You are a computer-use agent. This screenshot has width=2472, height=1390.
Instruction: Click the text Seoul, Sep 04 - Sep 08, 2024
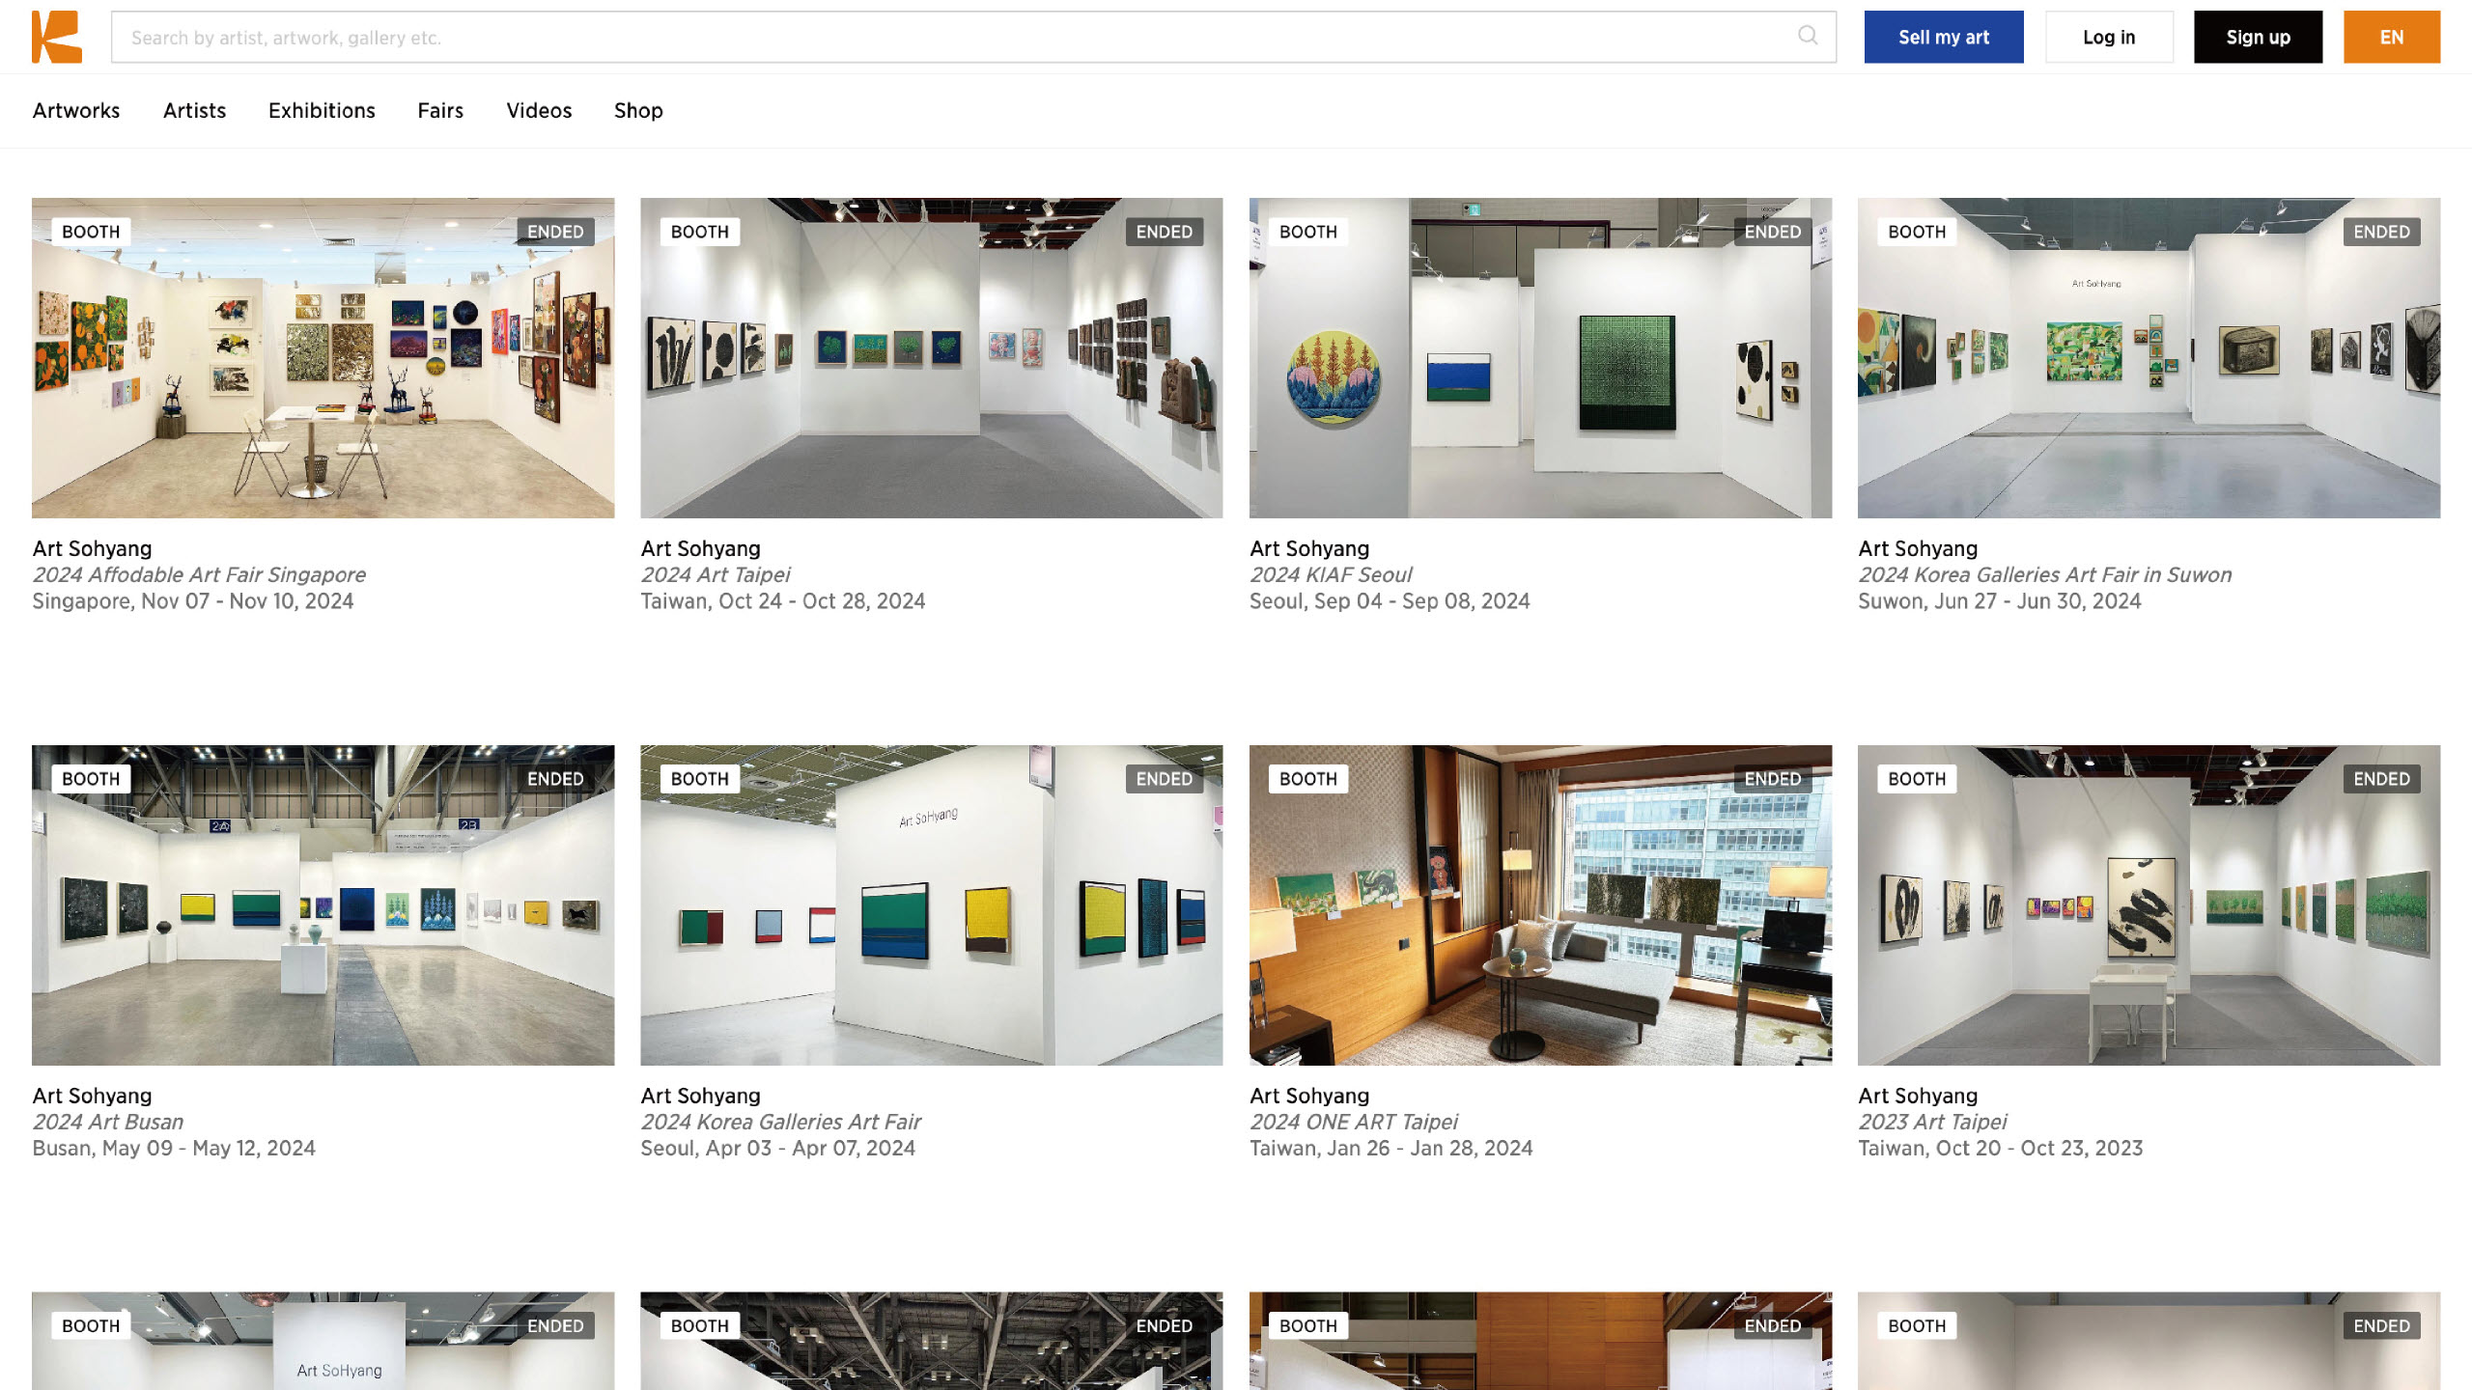(1390, 600)
